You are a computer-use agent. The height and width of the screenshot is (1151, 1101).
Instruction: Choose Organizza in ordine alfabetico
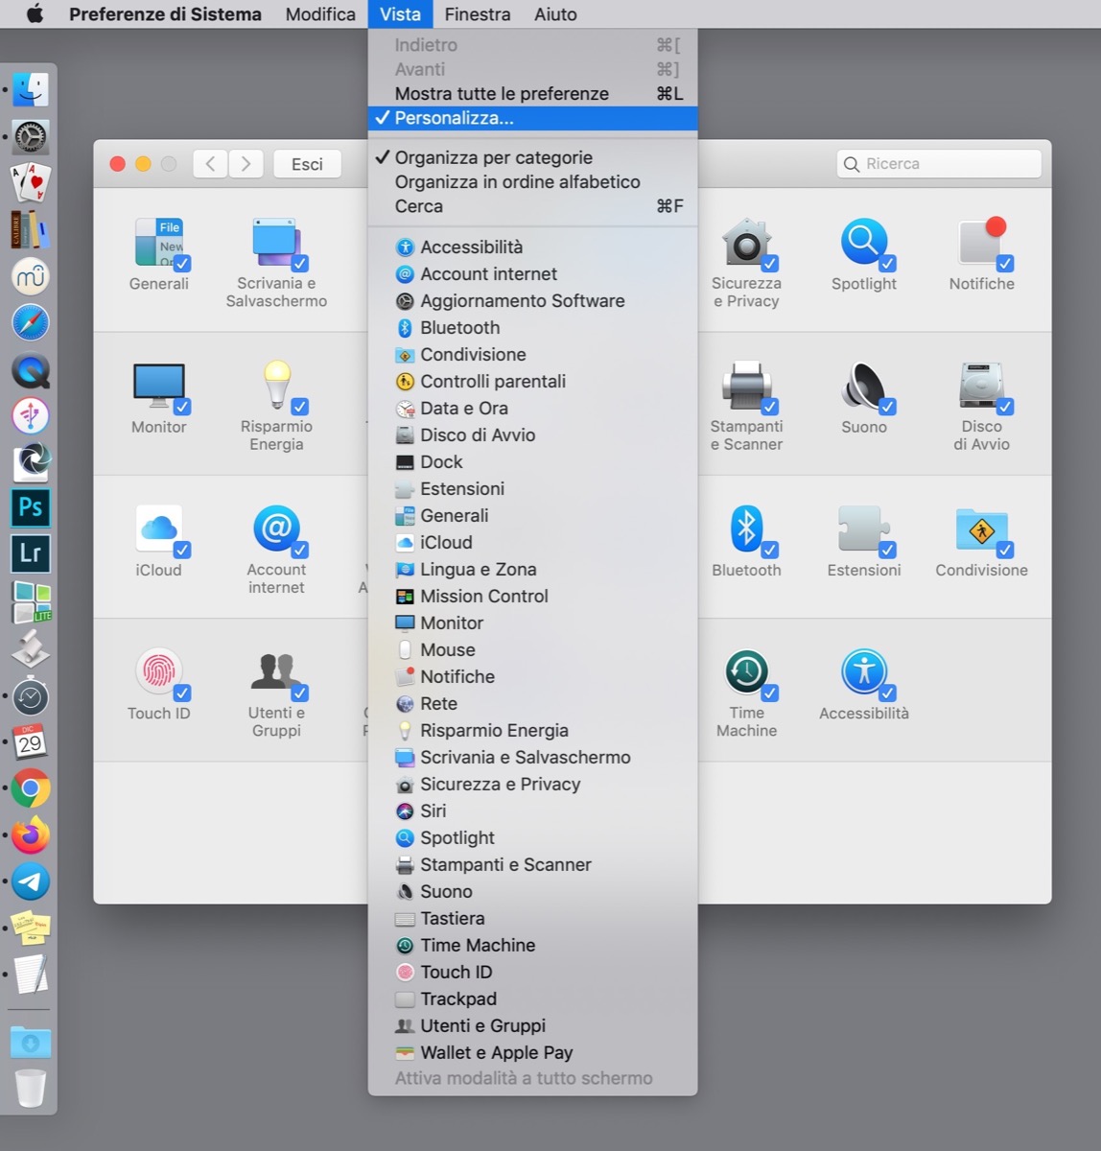517,182
